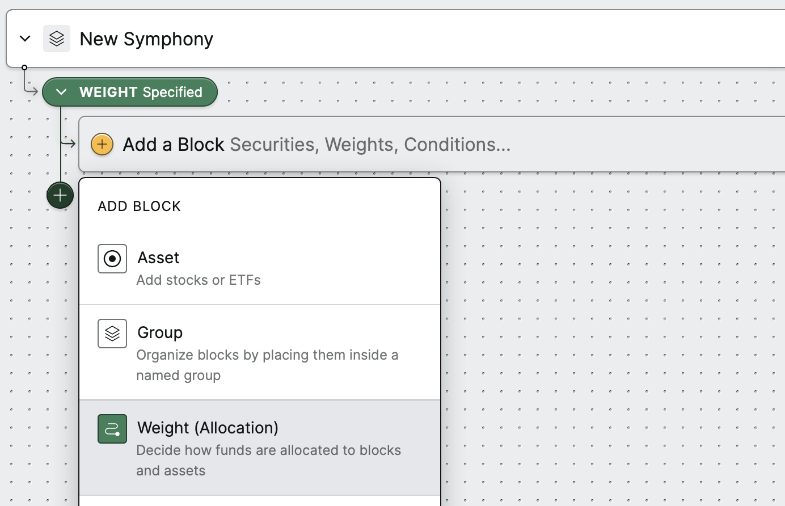This screenshot has width=785, height=506.
Task: Click the Securities, Weights, Conditions placeholder
Action: pyautogui.click(x=370, y=145)
